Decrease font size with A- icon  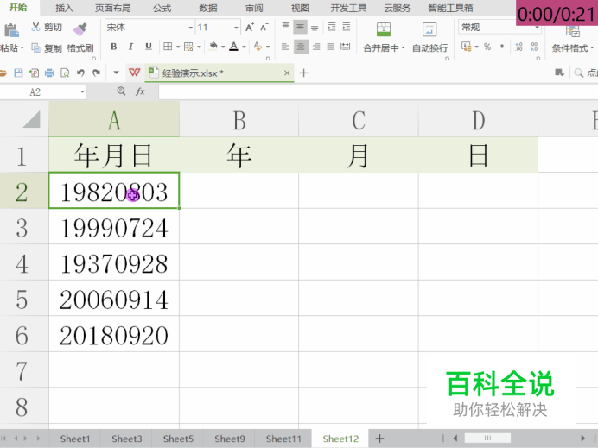tap(264, 27)
